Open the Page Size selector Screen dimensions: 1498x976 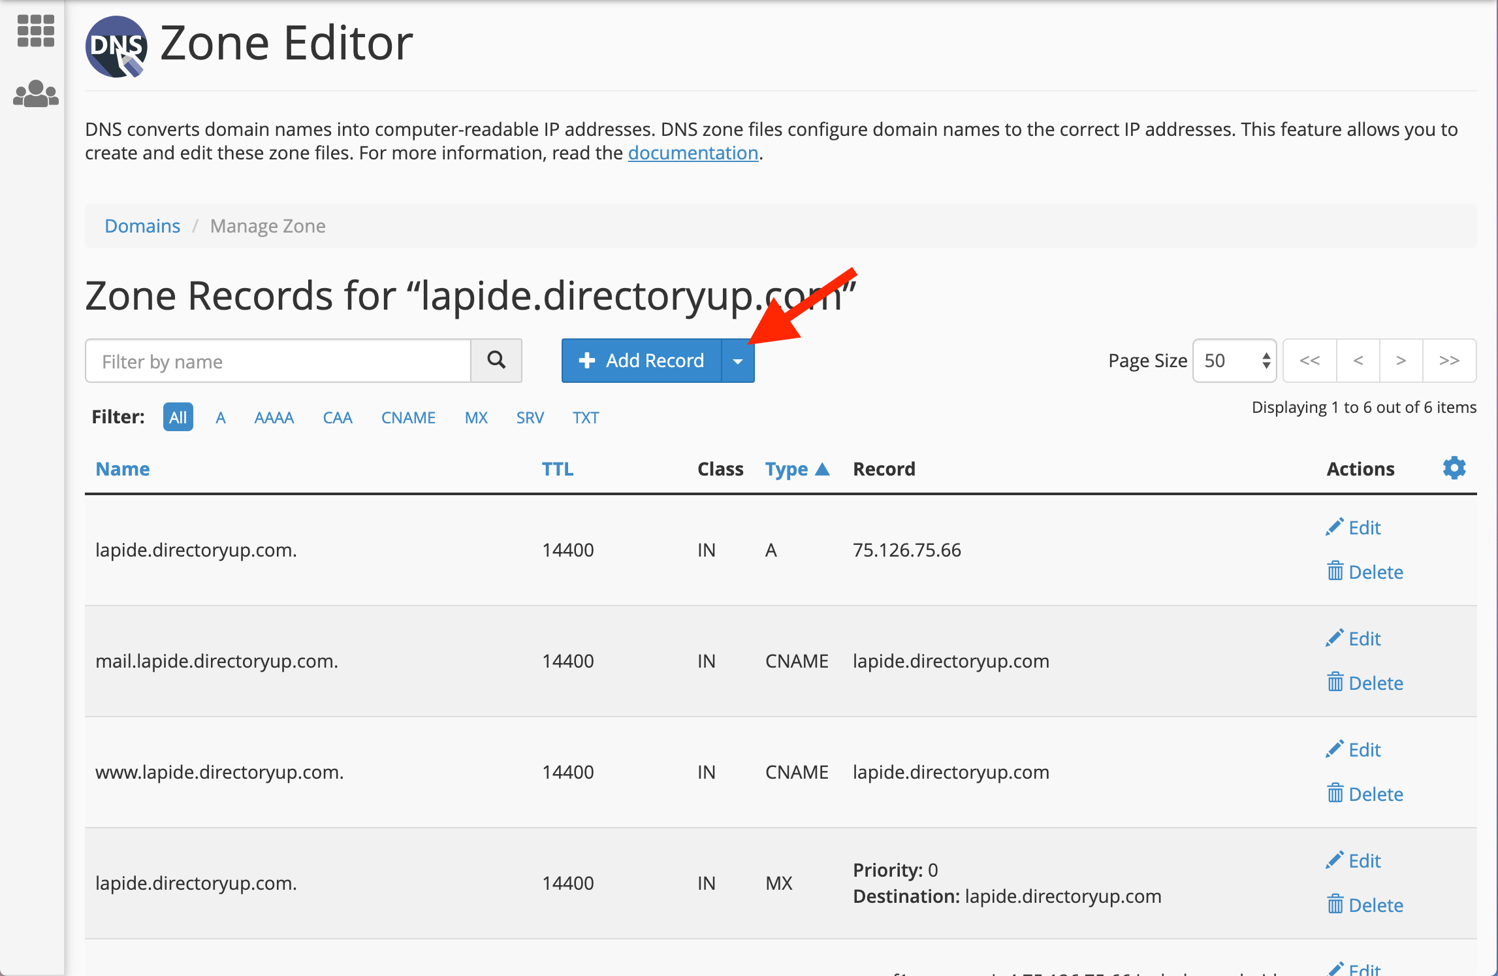1234,361
